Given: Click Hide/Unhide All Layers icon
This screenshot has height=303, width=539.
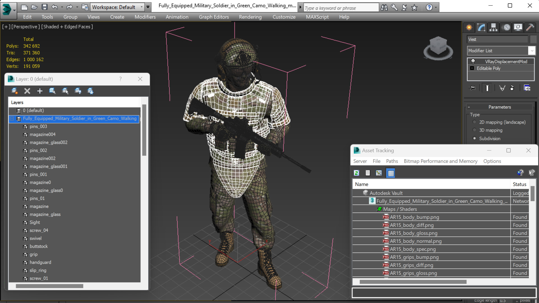Looking at the screenshot, I should (78, 91).
